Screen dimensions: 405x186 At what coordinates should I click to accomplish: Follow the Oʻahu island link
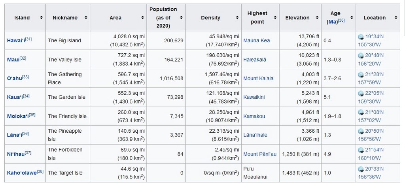pyautogui.click(x=14, y=78)
